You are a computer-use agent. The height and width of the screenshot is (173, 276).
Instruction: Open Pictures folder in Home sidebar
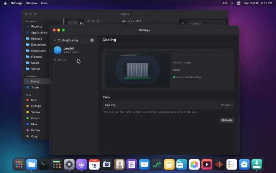pyautogui.click(x=36, y=57)
